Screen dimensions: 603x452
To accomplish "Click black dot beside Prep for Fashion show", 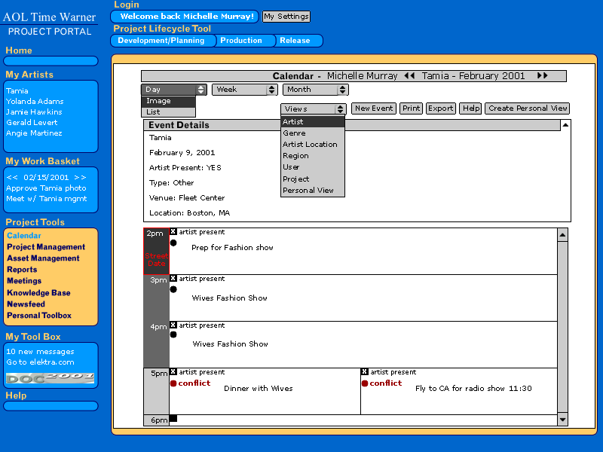I will pos(173,243).
